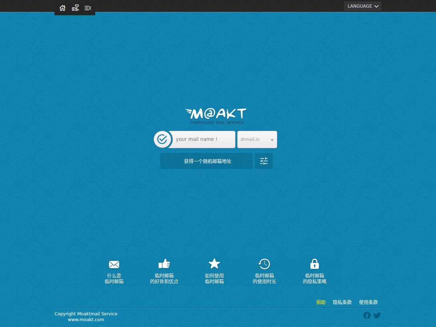Open 什么是 临时邮箱 link text
Image resolution: width=436 pixels, height=327 pixels.
point(114,279)
